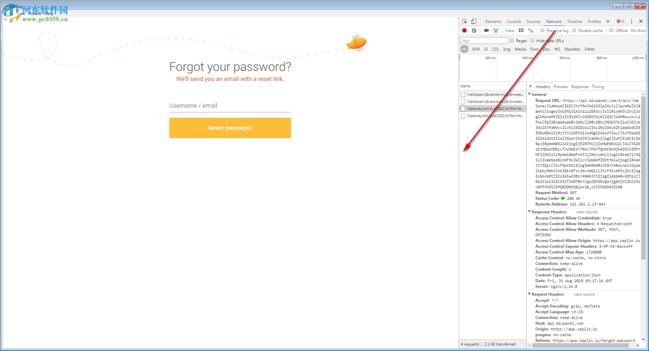This screenshot has height=351, width=649.
Task: Click the 800 ms marker on the timeline overview
Action: click(602, 58)
